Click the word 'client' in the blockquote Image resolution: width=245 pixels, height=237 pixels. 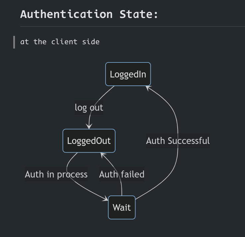[64, 42]
